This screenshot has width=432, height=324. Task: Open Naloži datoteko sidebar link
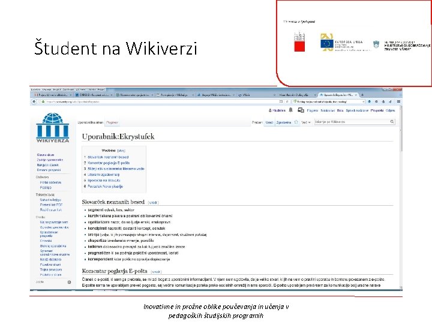50,260
